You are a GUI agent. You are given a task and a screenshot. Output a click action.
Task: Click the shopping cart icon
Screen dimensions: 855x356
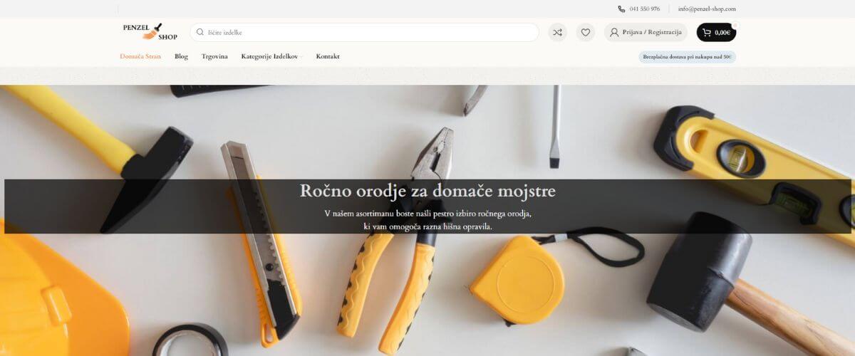click(x=707, y=32)
